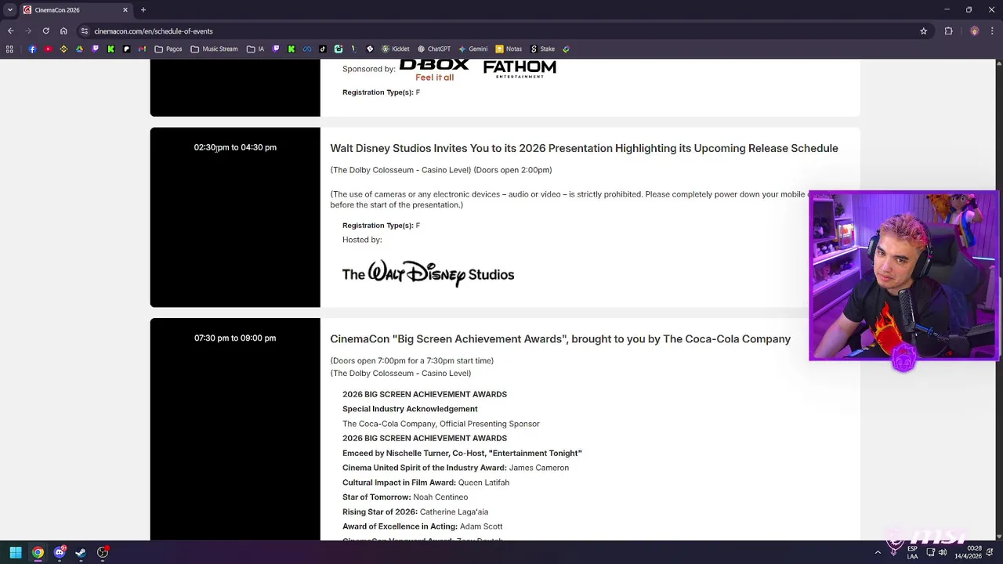
Task: View site information for cinemacon.com
Action: [x=85, y=31]
